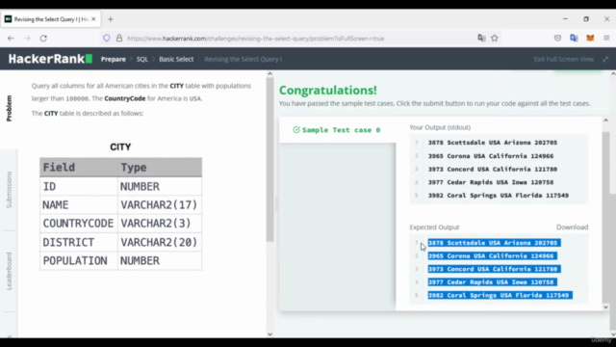
Task: Click the ID field cell
Action: pos(79,186)
